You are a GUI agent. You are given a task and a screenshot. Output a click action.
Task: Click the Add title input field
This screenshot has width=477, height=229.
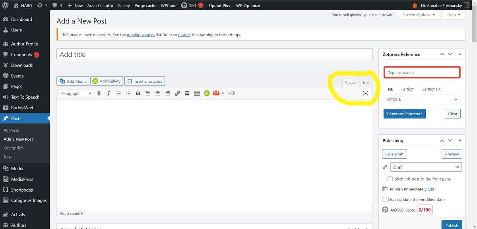coord(214,54)
